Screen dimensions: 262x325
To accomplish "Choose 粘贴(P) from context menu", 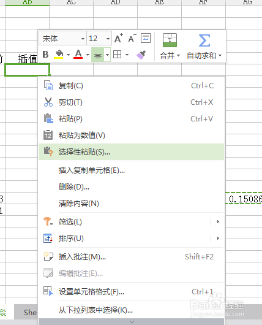I will (x=131, y=119).
